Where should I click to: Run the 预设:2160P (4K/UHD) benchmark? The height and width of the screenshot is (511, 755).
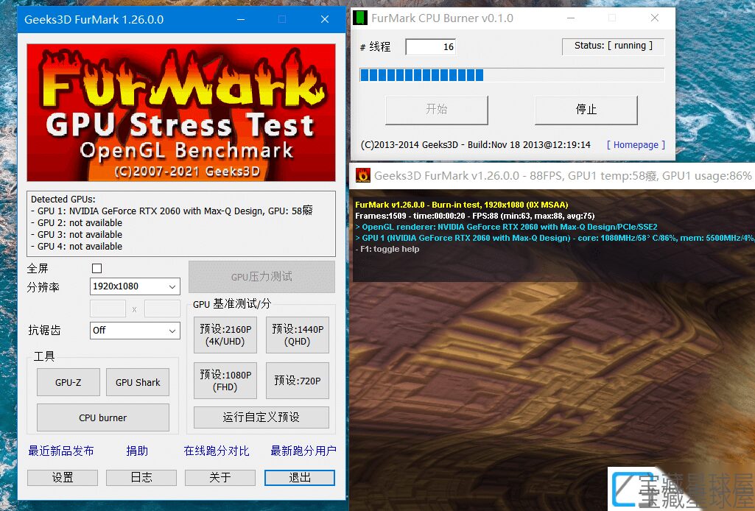(225, 335)
